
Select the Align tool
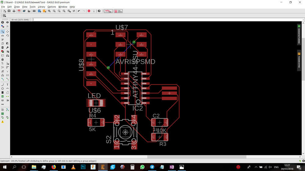pyautogui.click(x=2, y=39)
